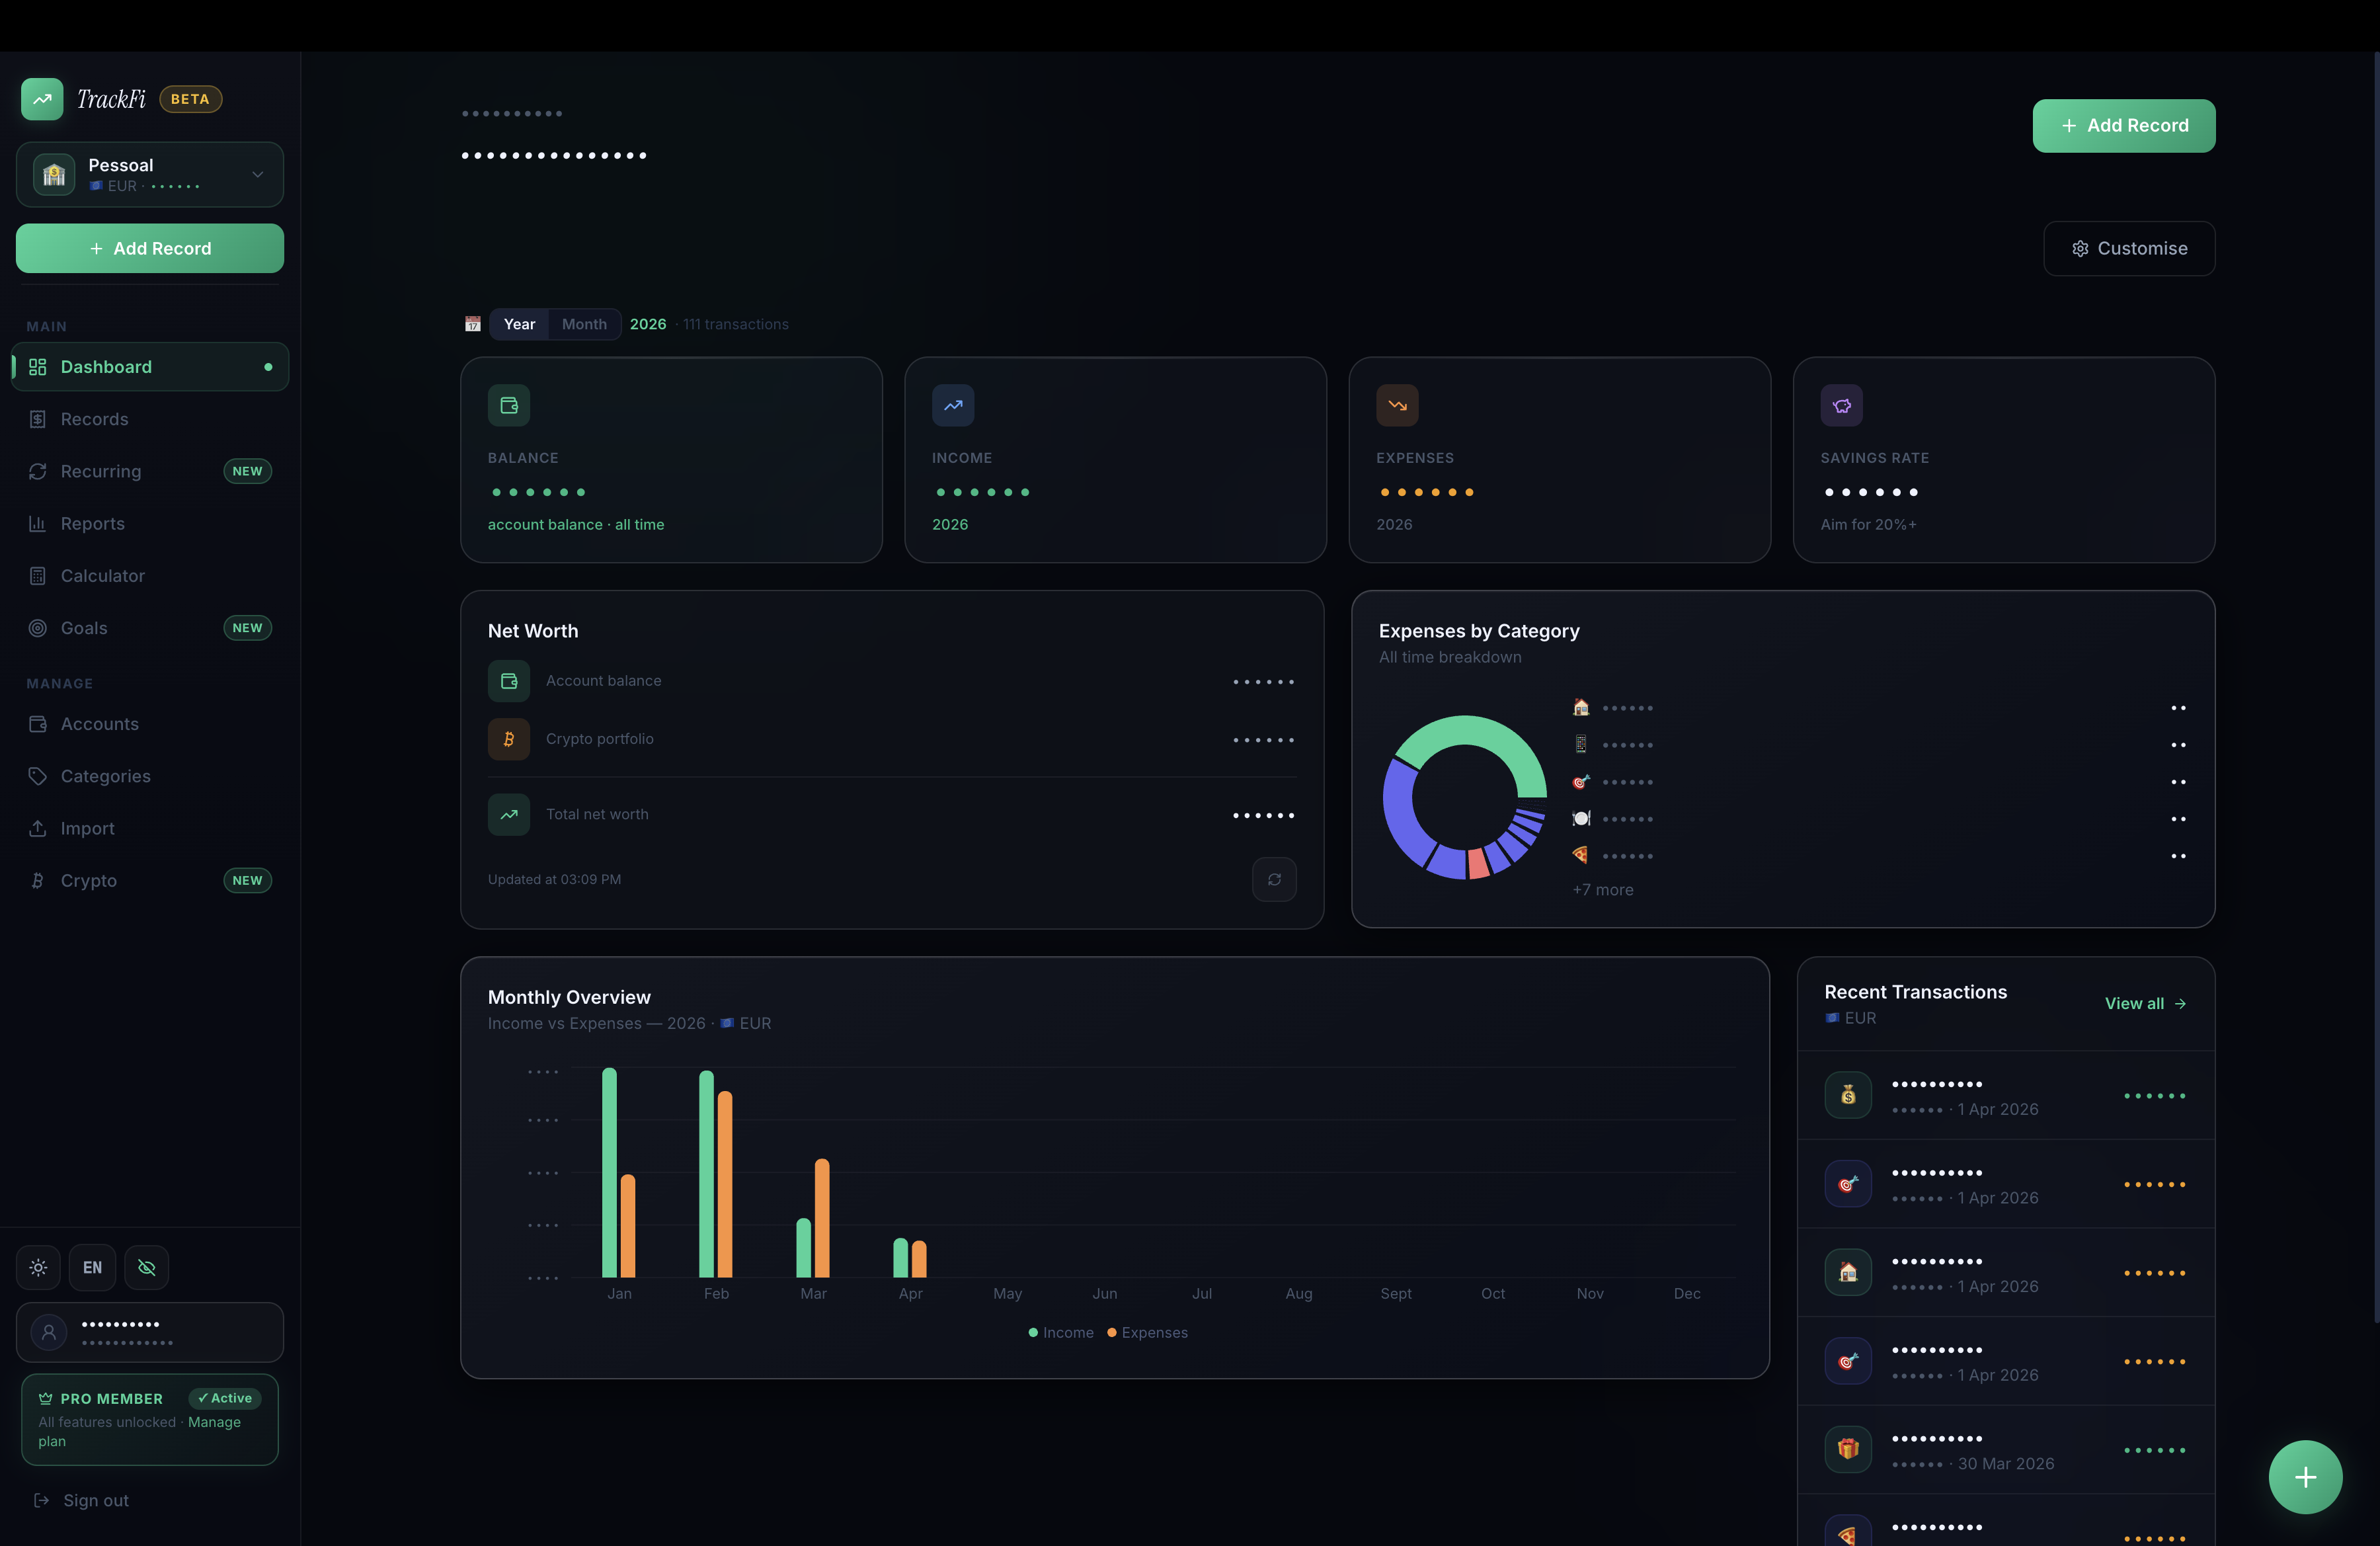This screenshot has width=2380, height=1546.
Task: Expand the +7 more expense categories
Action: point(1603,889)
